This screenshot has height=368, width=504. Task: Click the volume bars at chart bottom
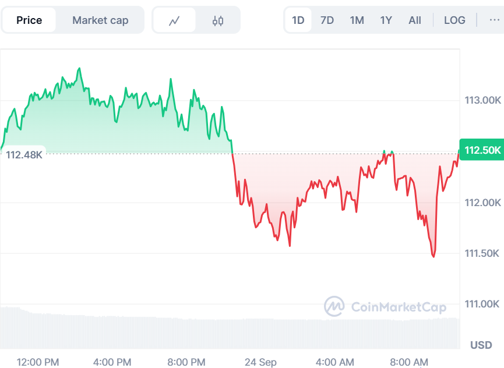pos(230,329)
